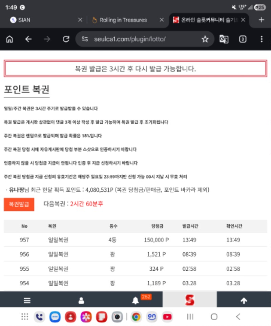Open YouTube app in the dock
This screenshot has width=271, height=326.
(x=167, y=317)
